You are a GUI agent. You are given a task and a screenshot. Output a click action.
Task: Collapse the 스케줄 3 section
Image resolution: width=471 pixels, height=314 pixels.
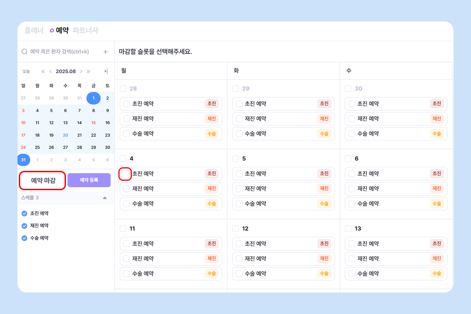[105, 198]
